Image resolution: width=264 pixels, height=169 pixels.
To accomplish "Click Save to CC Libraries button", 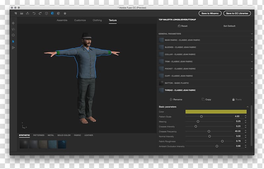I will (x=237, y=13).
